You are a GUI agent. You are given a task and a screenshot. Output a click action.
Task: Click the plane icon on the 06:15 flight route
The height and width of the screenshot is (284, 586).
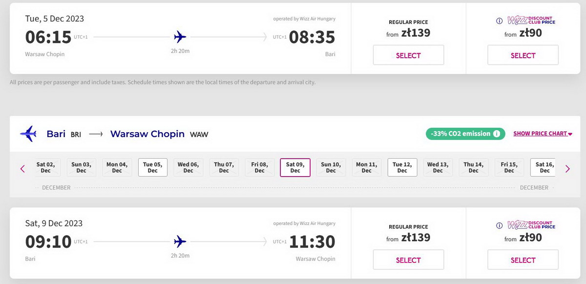coord(180,37)
